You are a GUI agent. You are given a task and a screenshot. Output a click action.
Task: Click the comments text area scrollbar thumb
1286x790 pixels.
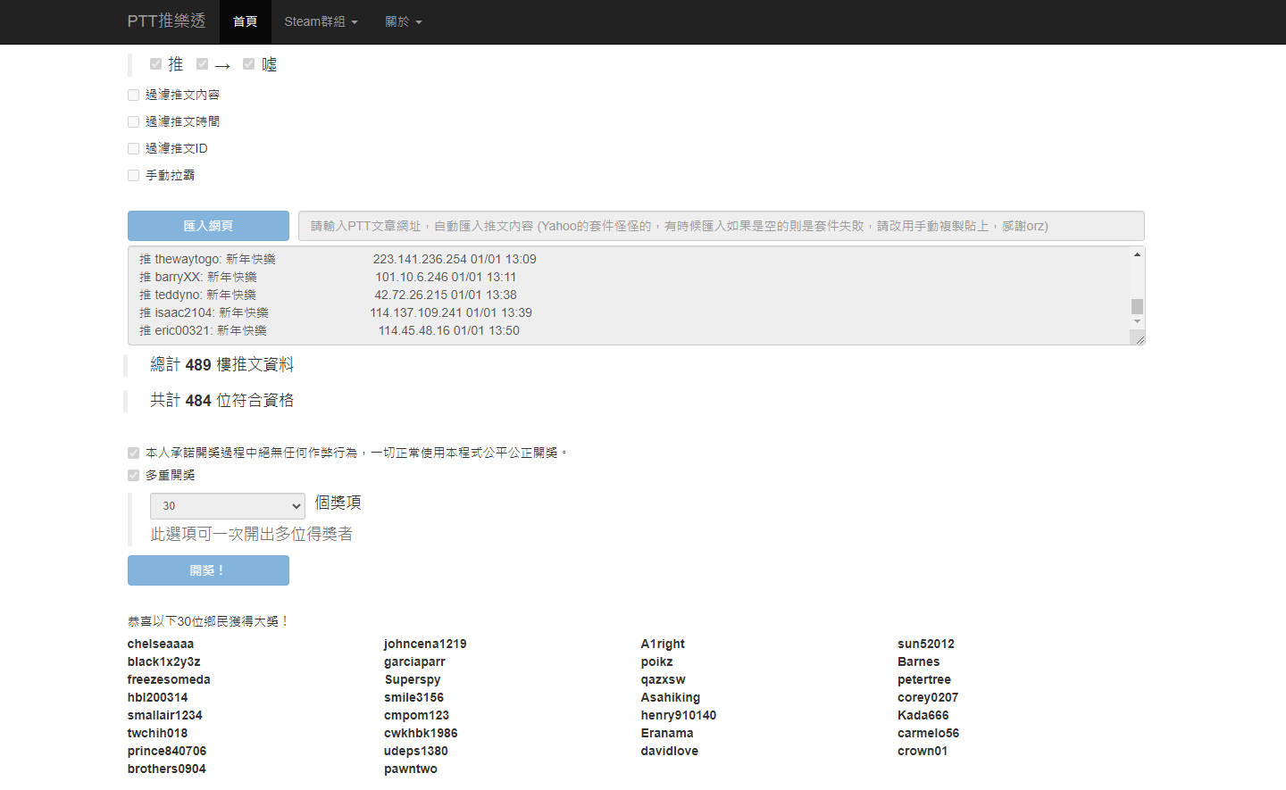1137,306
